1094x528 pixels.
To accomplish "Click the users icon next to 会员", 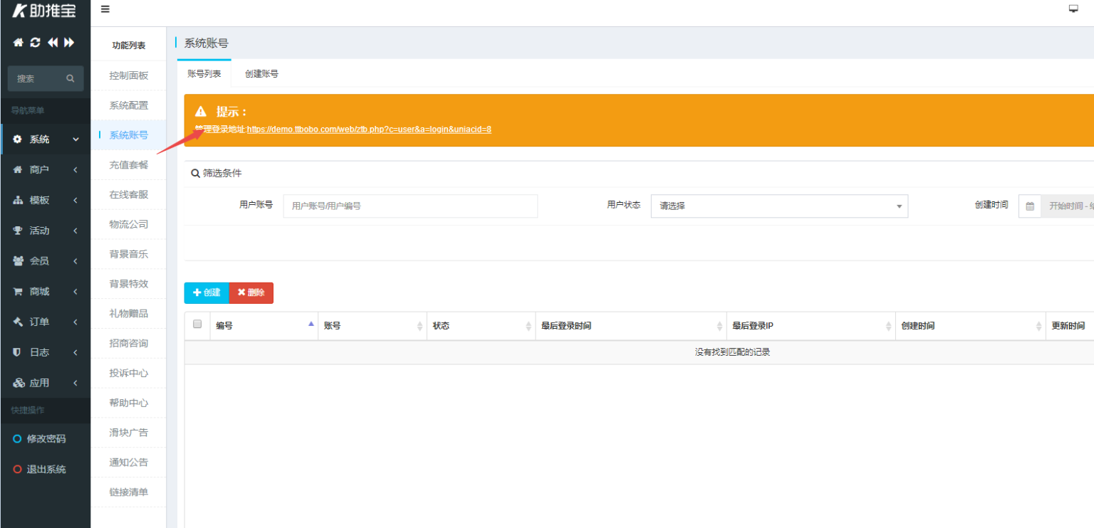I will [x=19, y=260].
